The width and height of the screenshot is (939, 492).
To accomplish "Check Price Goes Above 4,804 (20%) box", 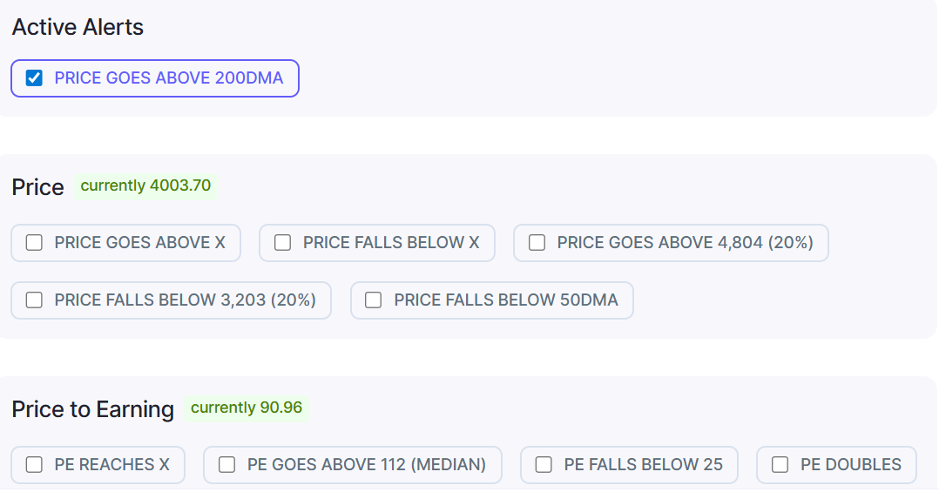I will (x=537, y=243).
